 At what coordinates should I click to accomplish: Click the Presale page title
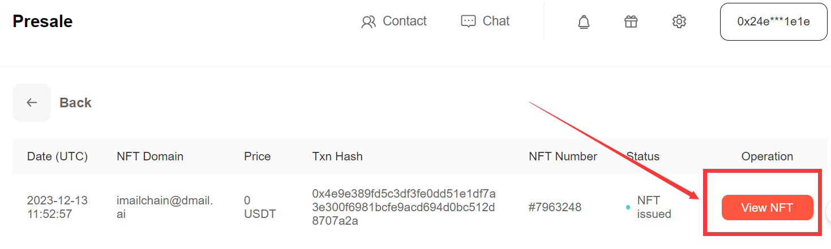42,21
